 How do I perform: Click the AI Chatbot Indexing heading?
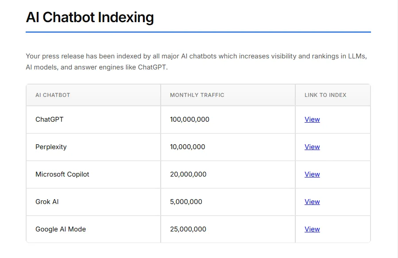pos(90,17)
